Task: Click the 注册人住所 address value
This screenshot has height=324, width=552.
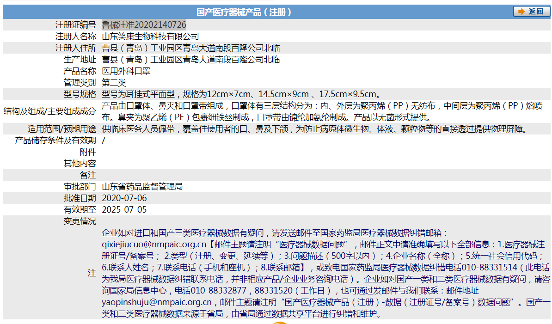Action: pyautogui.click(x=191, y=48)
